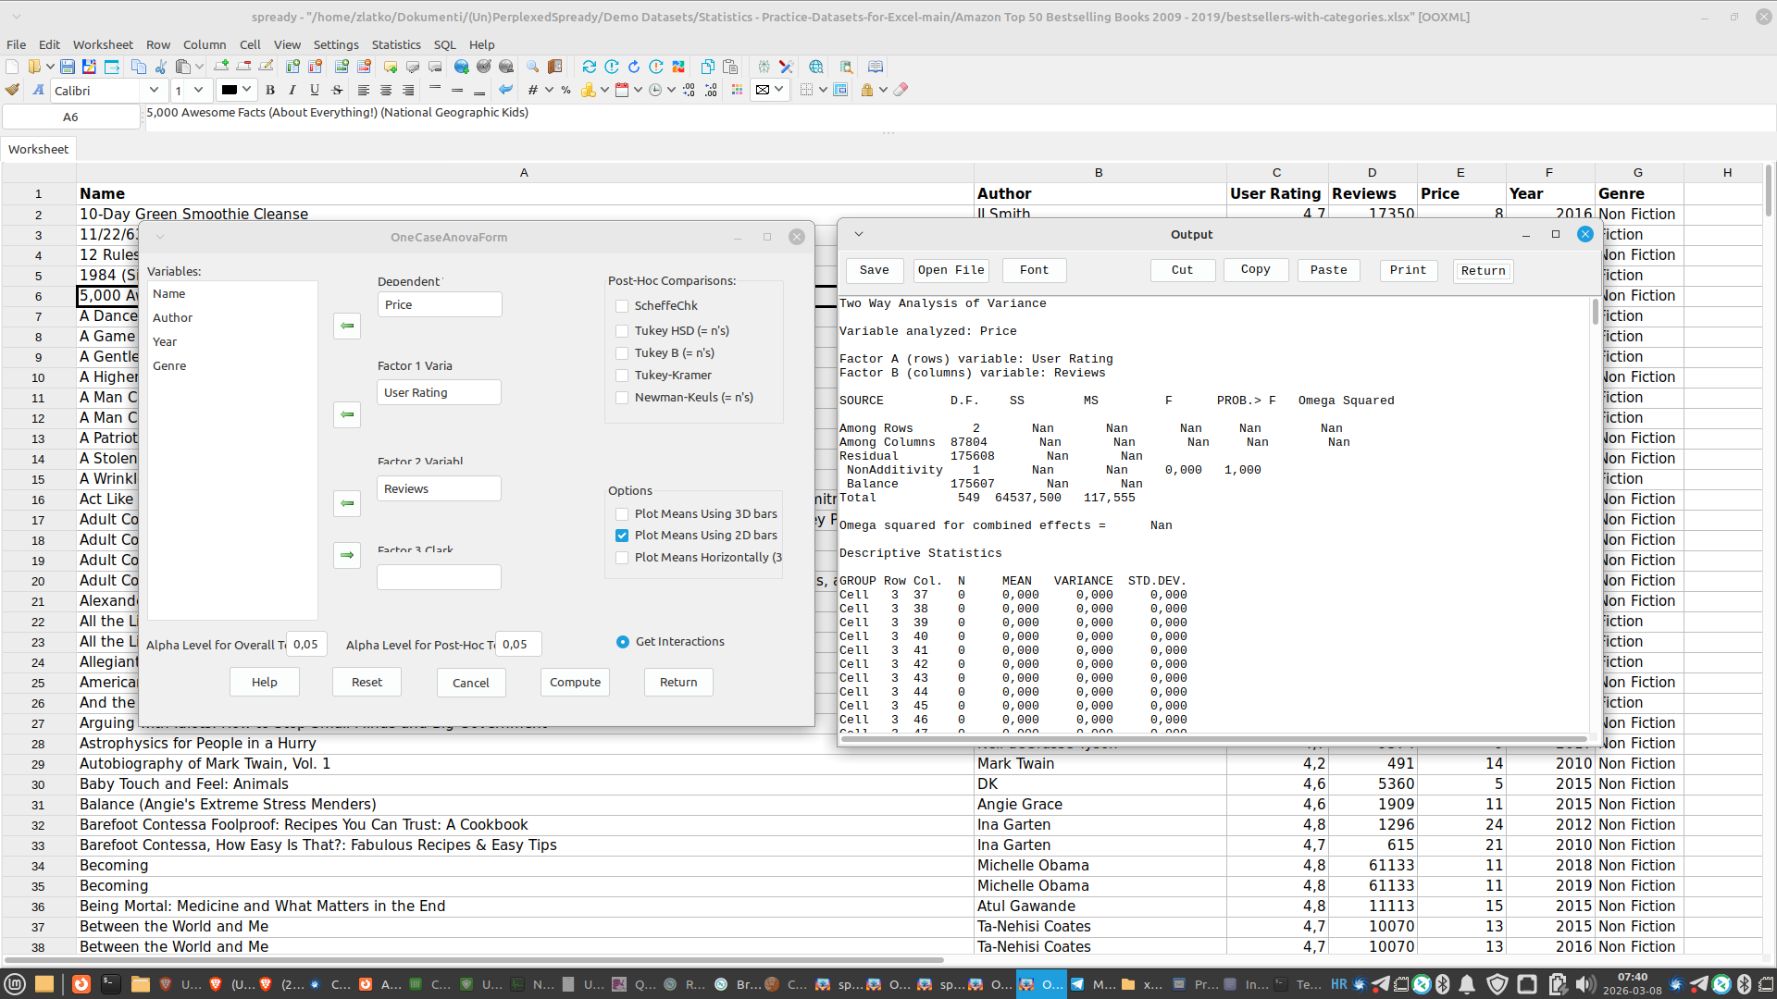
Task: Expand the font size dropdown
Action: click(x=198, y=90)
